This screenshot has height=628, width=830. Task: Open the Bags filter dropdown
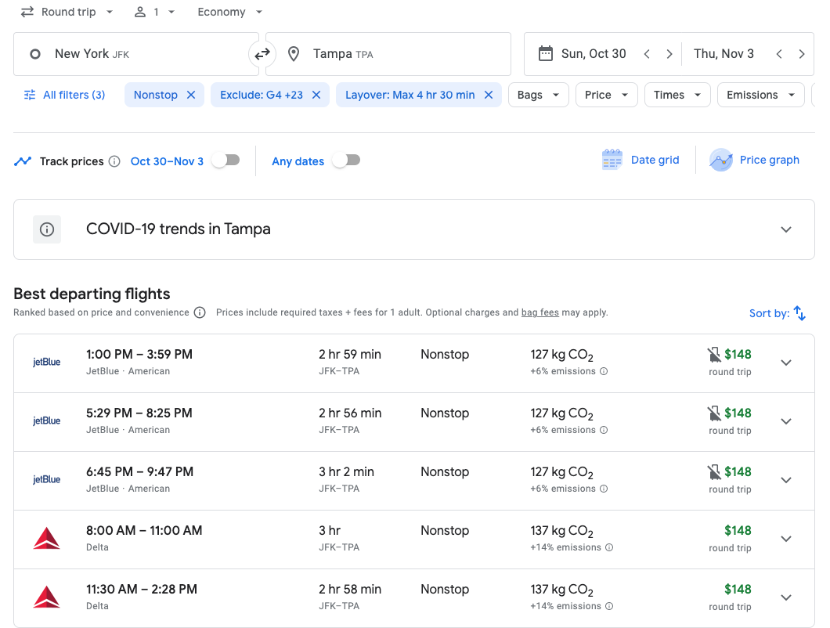click(538, 94)
